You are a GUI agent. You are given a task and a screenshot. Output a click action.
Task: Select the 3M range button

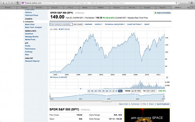[x=103, y=91]
